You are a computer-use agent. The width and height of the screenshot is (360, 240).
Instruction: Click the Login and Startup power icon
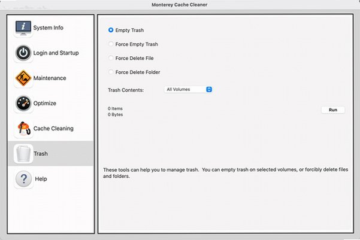23,53
